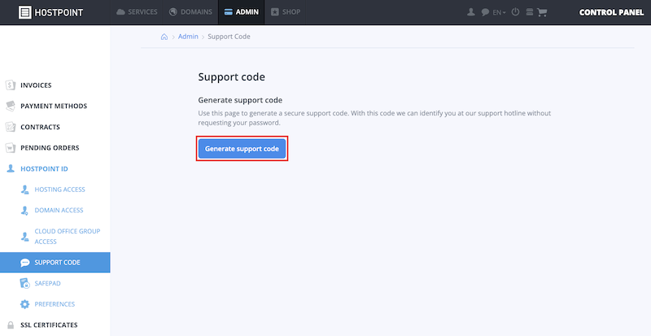The width and height of the screenshot is (651, 336).
Task: Click the user profile icon in header
Action: (x=471, y=12)
